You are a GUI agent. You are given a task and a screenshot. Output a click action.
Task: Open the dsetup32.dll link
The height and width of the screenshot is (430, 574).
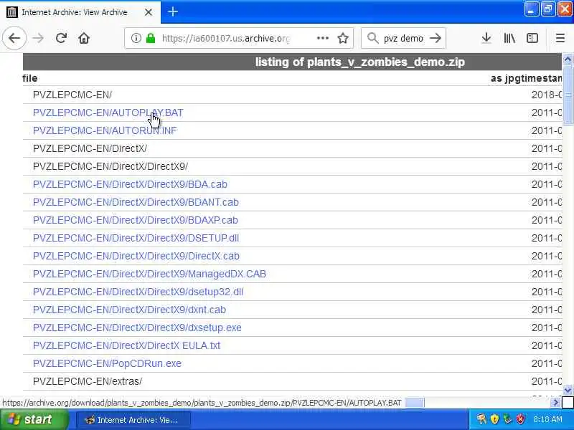pyautogui.click(x=138, y=292)
